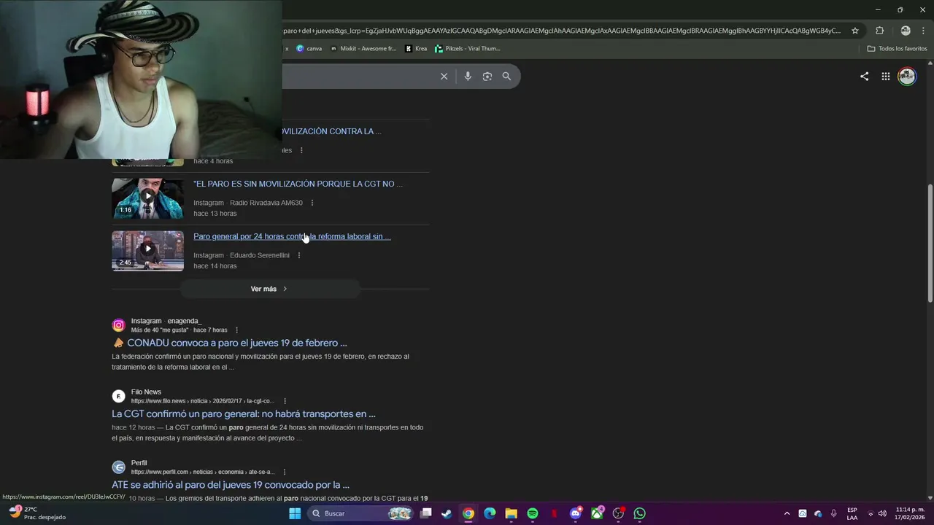
Task: Open Spotify from the taskbar
Action: tap(533, 513)
